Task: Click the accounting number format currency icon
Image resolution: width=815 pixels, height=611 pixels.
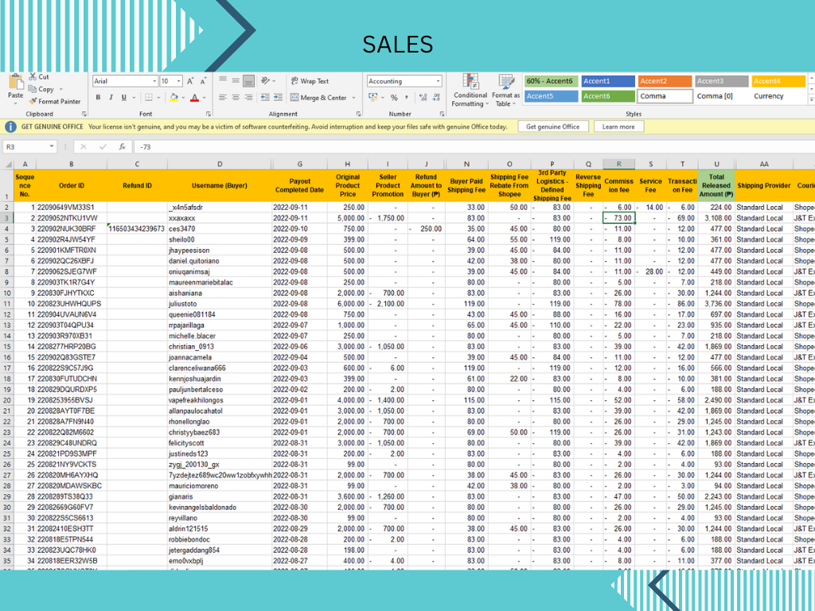Action: coord(372,97)
